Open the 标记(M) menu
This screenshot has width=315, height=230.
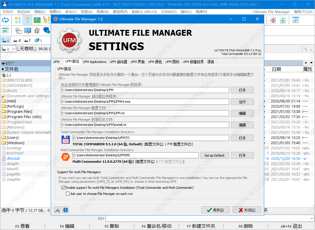(24, 12)
